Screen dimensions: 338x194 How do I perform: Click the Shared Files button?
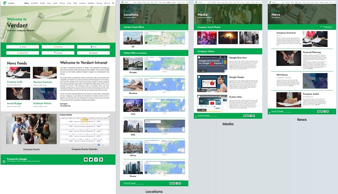click(x=23, y=53)
